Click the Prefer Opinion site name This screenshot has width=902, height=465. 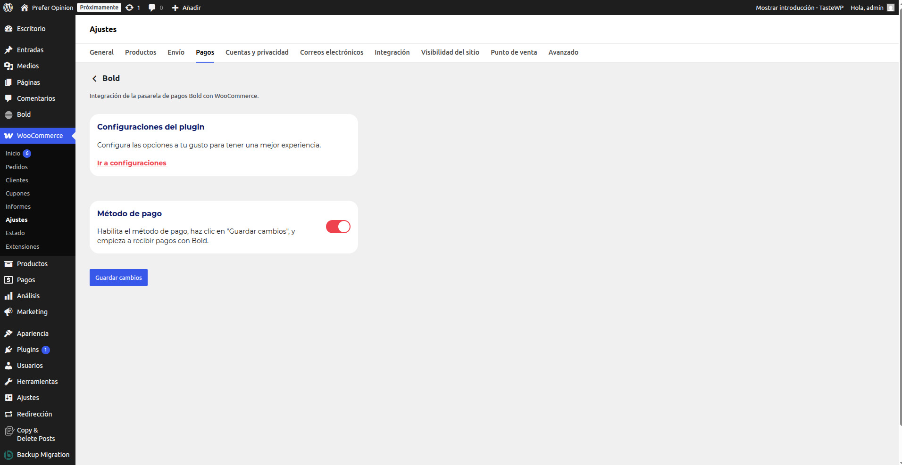point(52,8)
